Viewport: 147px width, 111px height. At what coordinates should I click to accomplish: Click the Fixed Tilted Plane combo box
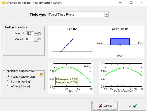[x=78, y=14]
